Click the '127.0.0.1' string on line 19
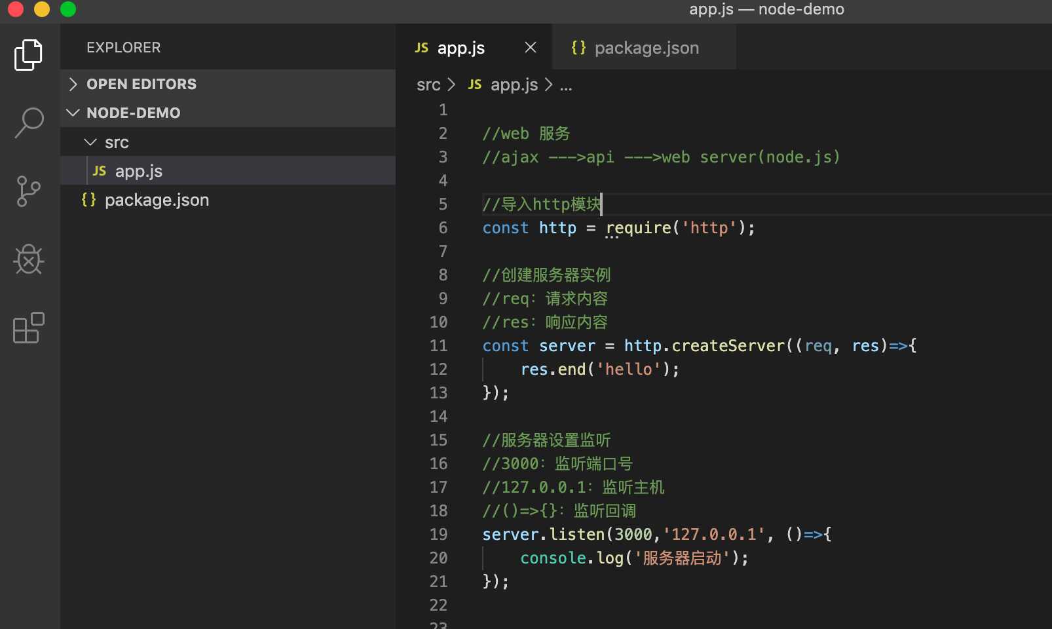The height and width of the screenshot is (629, 1052). coord(714,534)
